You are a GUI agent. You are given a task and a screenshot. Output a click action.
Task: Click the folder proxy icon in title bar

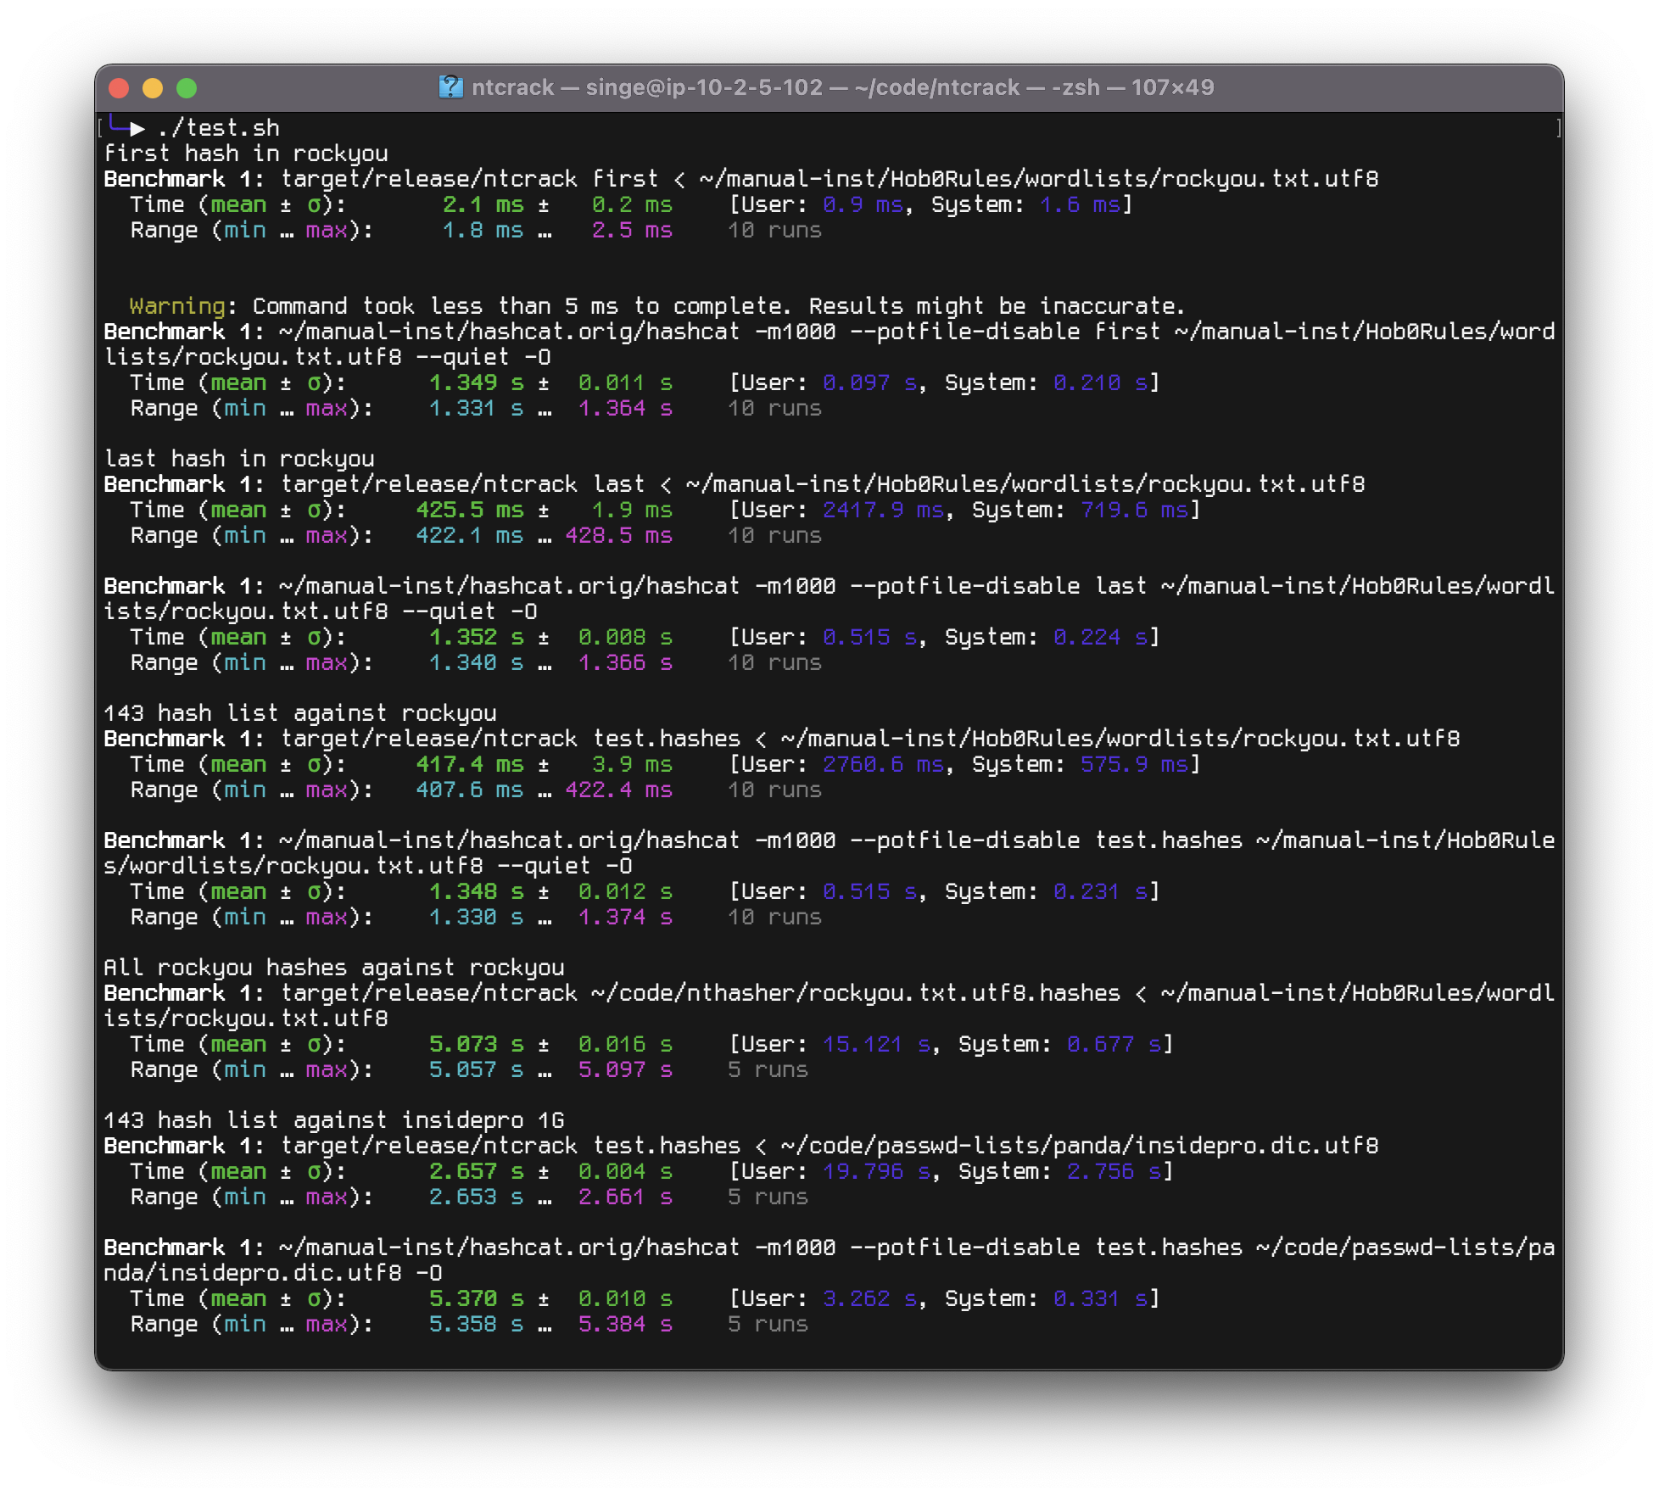click(450, 87)
